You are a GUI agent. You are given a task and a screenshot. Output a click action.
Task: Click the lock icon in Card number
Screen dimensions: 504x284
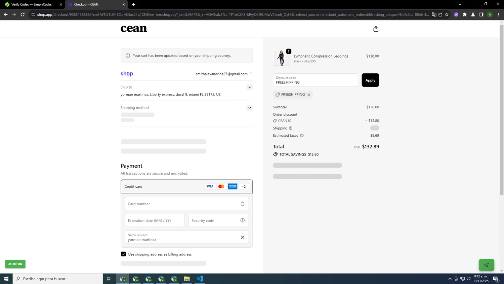243,204
